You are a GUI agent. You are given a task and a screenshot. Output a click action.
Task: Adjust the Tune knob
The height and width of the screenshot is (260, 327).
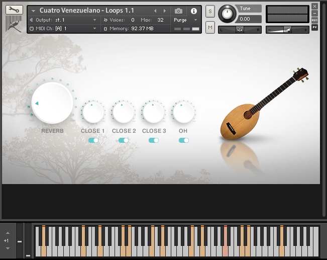[x=227, y=14]
